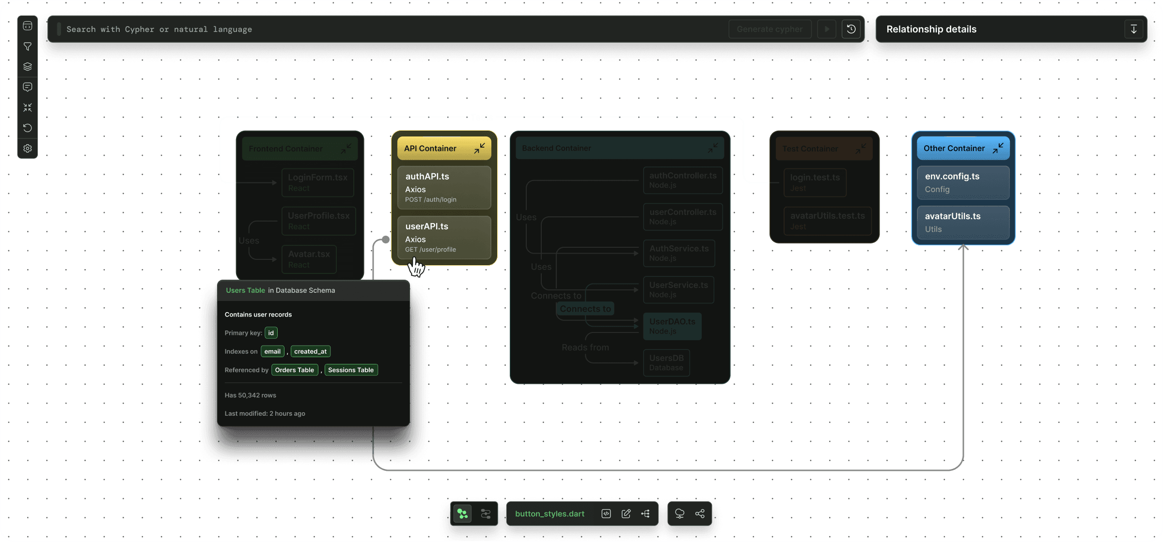
Task: Open the comments bubble icon
Action: (x=28, y=87)
